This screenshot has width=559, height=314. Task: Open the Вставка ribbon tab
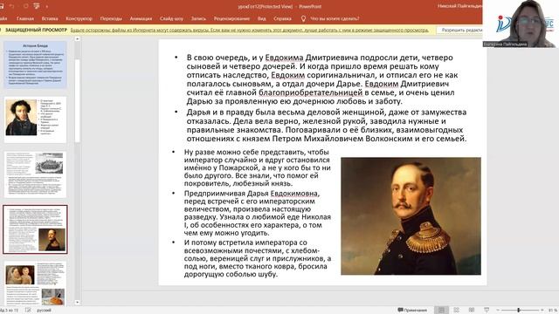point(50,18)
